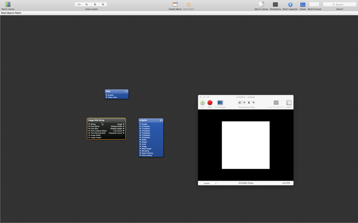
Task: Open the Custom size dropdown in the Viewer
Action: 209,183
